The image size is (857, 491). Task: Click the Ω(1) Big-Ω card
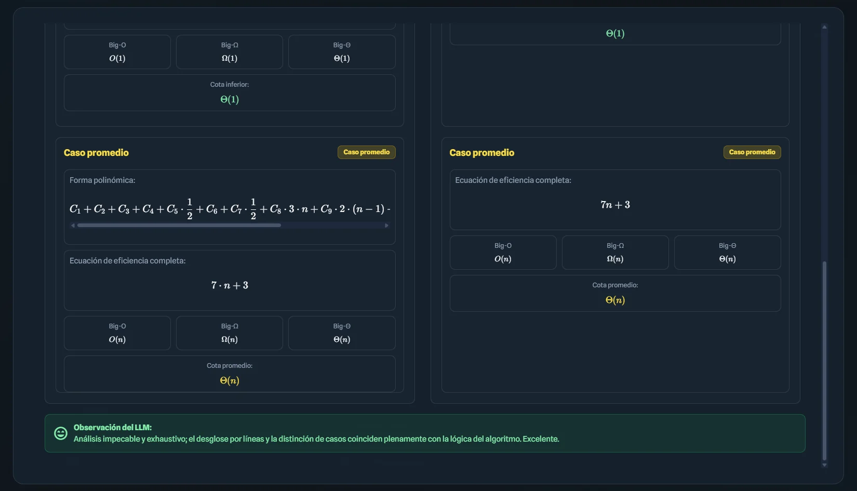230,52
